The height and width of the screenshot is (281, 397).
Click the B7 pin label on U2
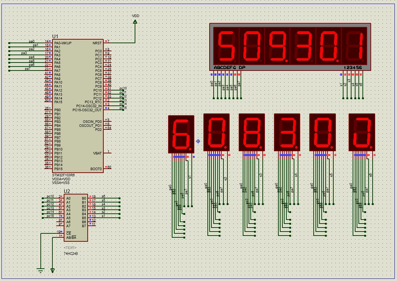coord(84,226)
